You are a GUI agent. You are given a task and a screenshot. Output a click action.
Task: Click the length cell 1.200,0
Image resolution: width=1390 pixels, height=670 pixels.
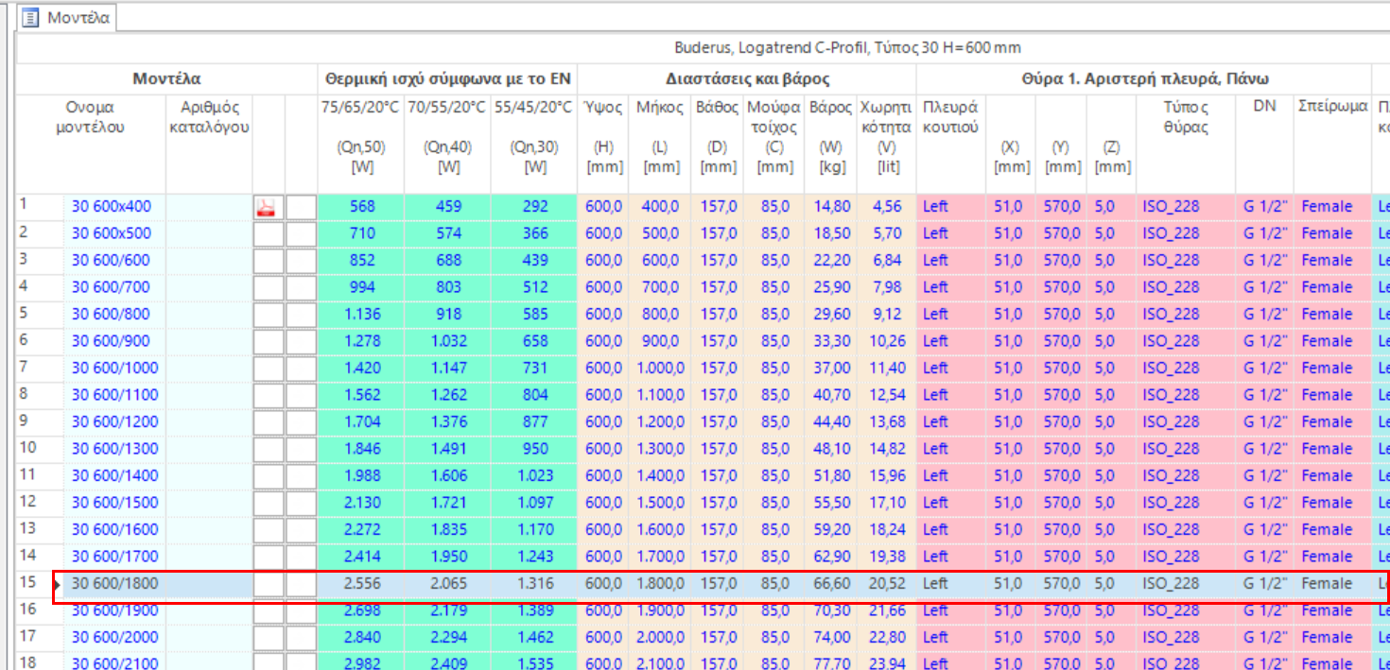point(662,422)
